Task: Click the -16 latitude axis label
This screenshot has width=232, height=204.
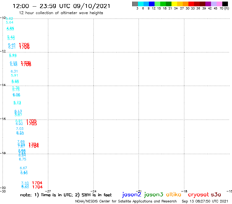Action: [x=3, y=119]
